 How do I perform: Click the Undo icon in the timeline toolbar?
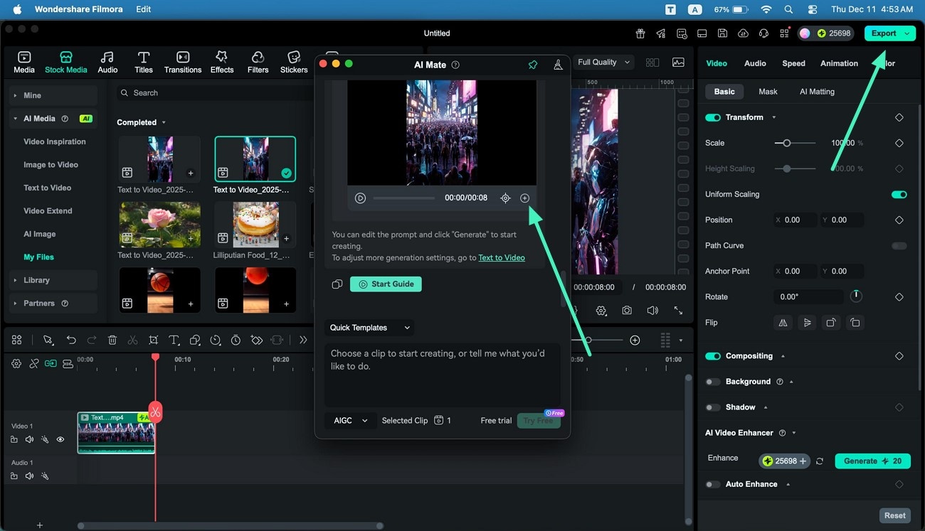pyautogui.click(x=71, y=340)
